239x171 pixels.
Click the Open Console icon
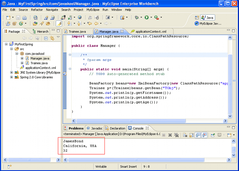pos(229,135)
